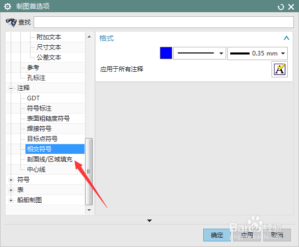The image size is (299, 247).
Task: Select the highlighted 相交符号 item
Action: 55,149
